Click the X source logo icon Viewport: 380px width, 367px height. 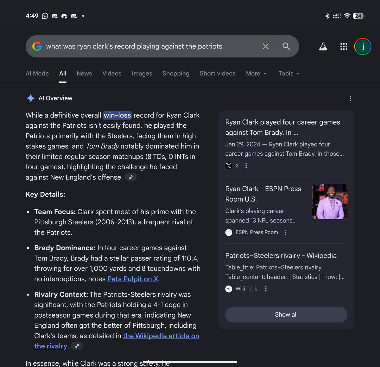click(x=229, y=166)
